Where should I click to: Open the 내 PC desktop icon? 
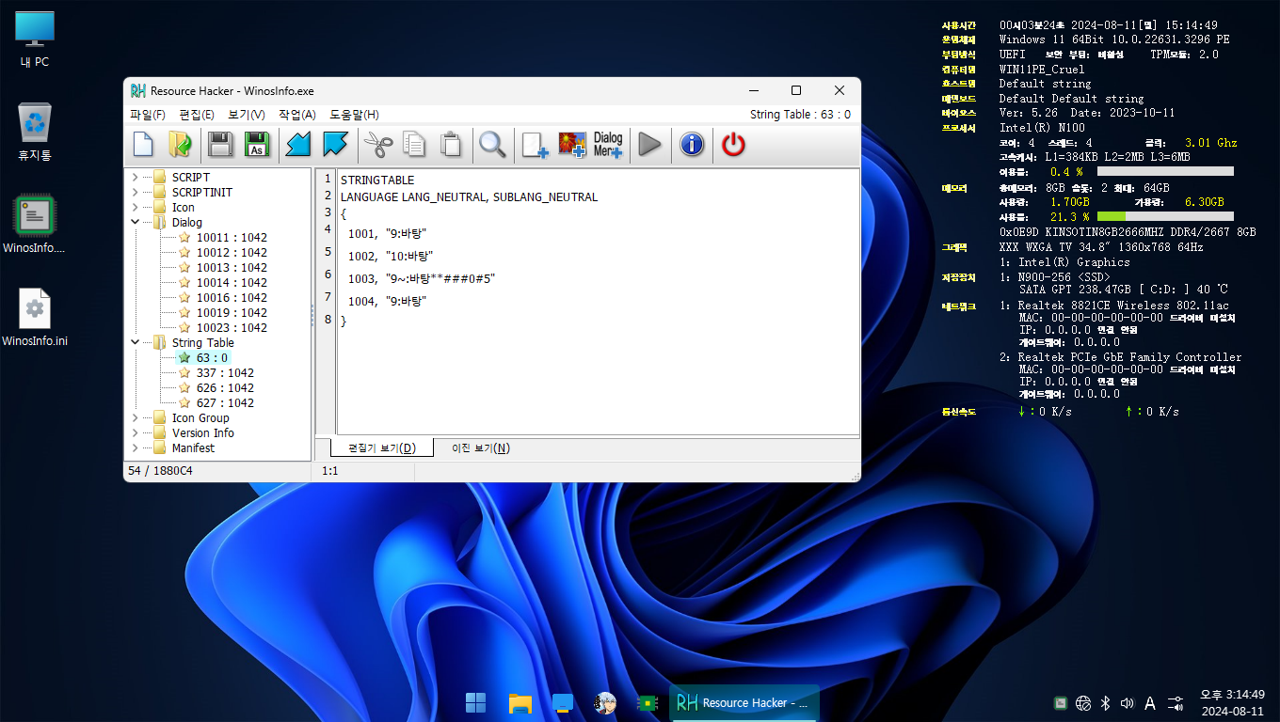click(35, 39)
